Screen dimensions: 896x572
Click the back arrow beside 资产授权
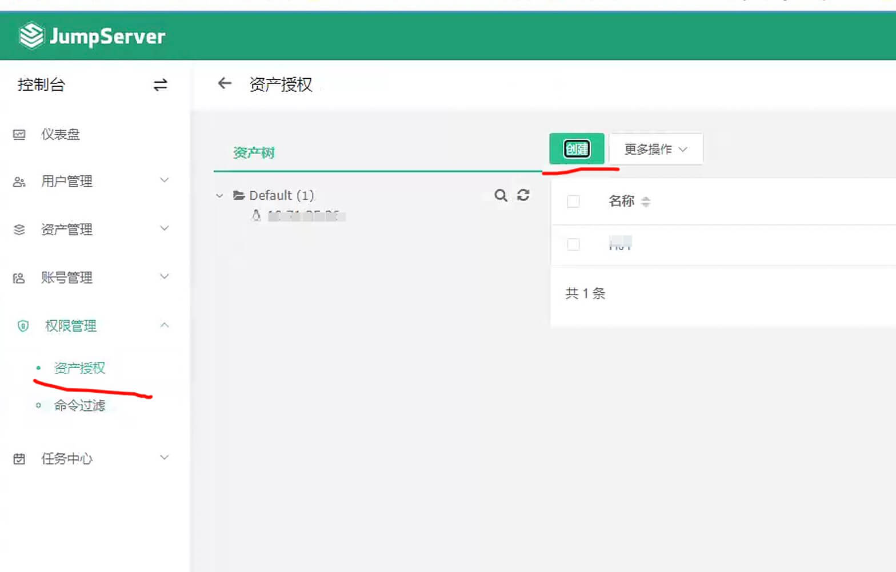(x=225, y=84)
